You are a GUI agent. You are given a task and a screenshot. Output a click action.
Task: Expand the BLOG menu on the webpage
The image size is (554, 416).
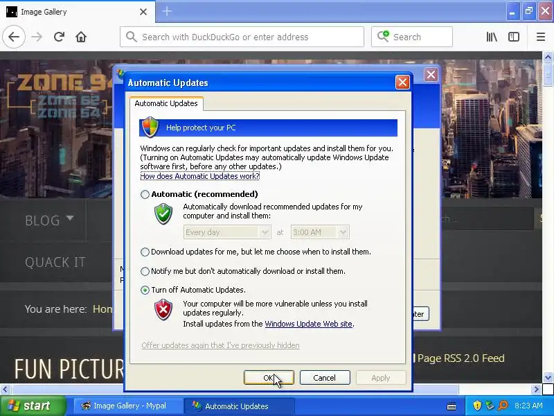[x=49, y=220]
